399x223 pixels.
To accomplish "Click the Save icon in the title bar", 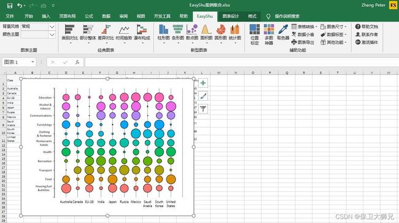I will click(x=10, y=6).
